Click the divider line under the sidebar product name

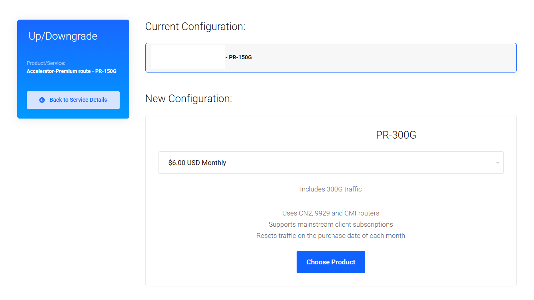(x=73, y=82)
